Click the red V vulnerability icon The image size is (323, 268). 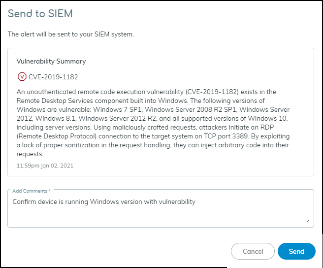[22, 77]
